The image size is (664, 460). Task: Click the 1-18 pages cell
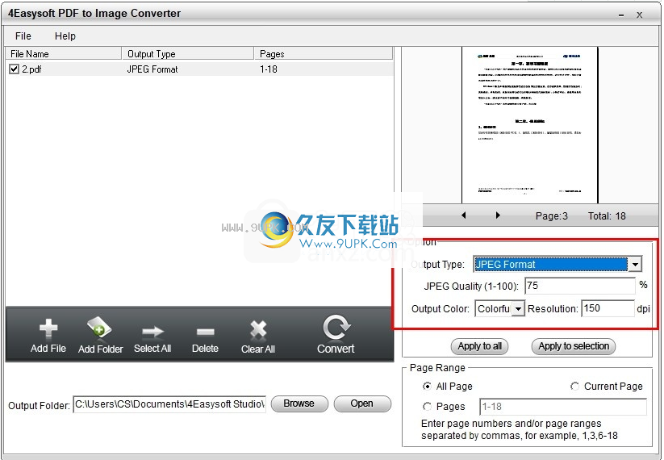pyautogui.click(x=269, y=69)
